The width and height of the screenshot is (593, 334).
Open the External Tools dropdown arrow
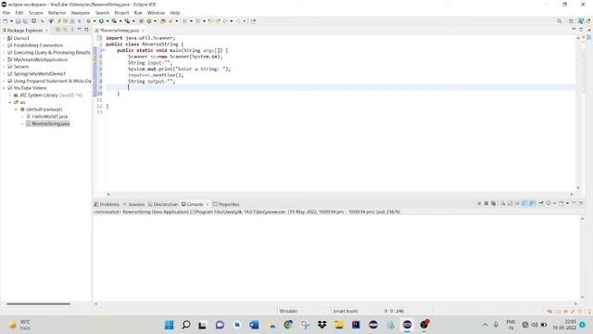click(x=133, y=21)
